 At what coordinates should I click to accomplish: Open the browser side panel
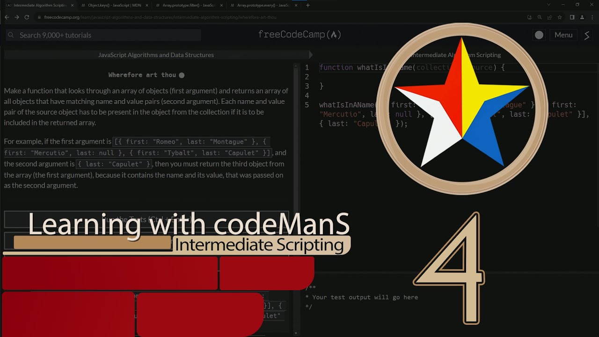pos(572,17)
